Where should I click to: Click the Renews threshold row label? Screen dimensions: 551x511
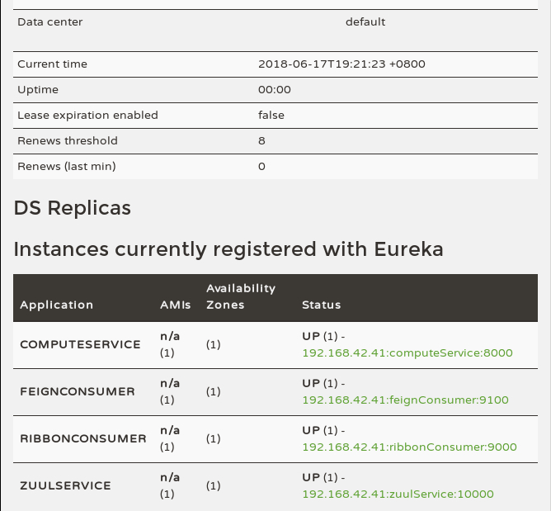click(68, 140)
